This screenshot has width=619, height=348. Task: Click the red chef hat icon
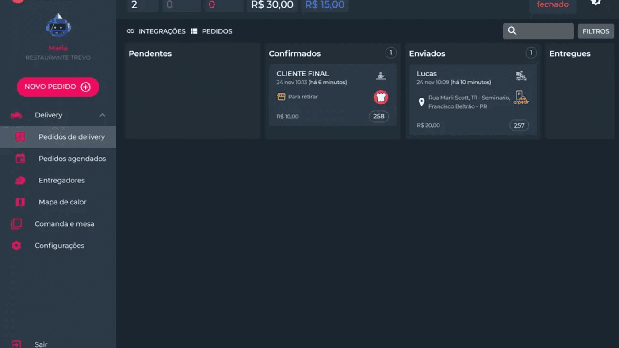381,97
